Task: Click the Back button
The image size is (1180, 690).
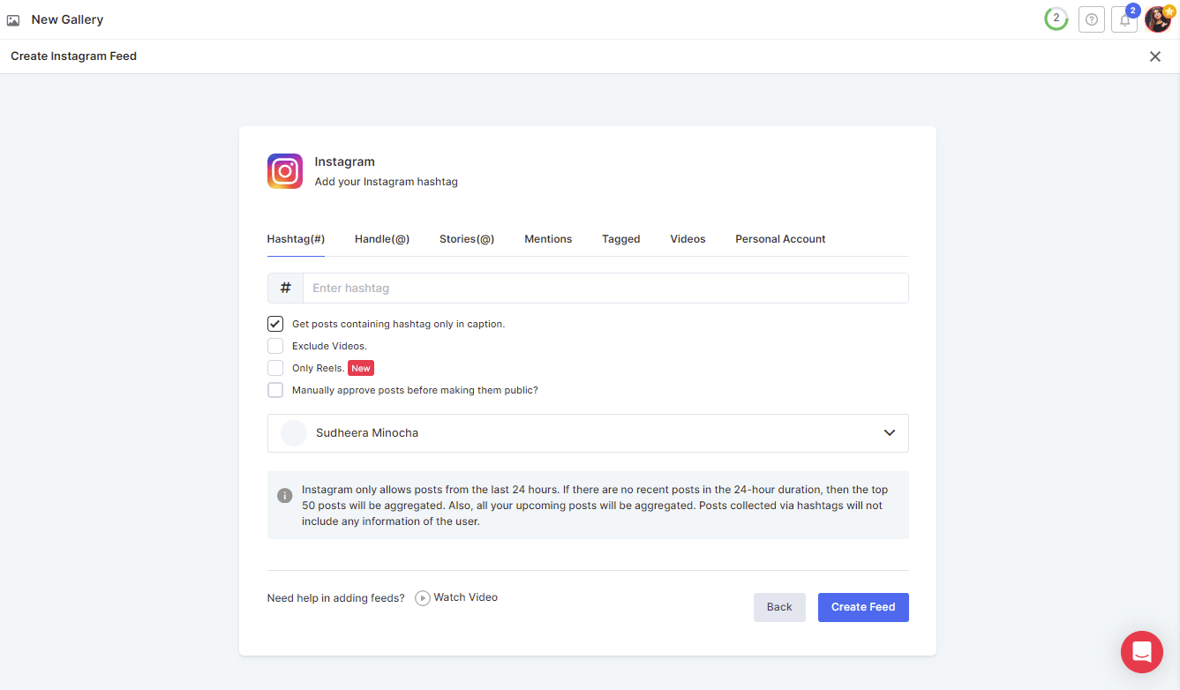Action: pos(779,607)
